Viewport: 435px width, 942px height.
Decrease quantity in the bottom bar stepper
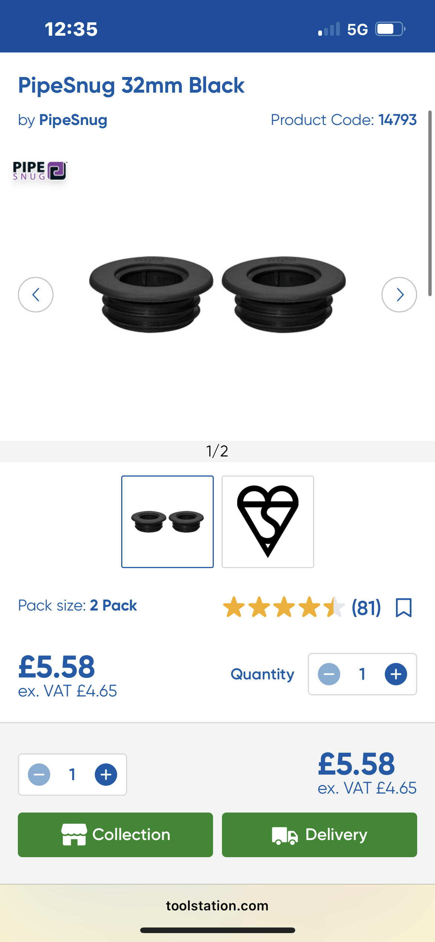[39, 775]
